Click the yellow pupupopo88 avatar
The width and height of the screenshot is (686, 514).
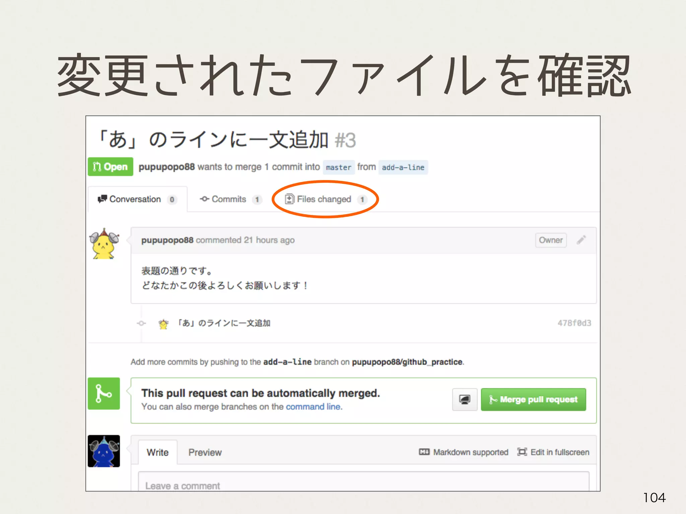(104, 244)
